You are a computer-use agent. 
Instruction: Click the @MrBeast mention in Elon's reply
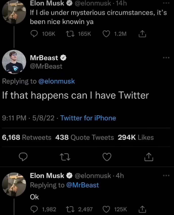click(82, 185)
